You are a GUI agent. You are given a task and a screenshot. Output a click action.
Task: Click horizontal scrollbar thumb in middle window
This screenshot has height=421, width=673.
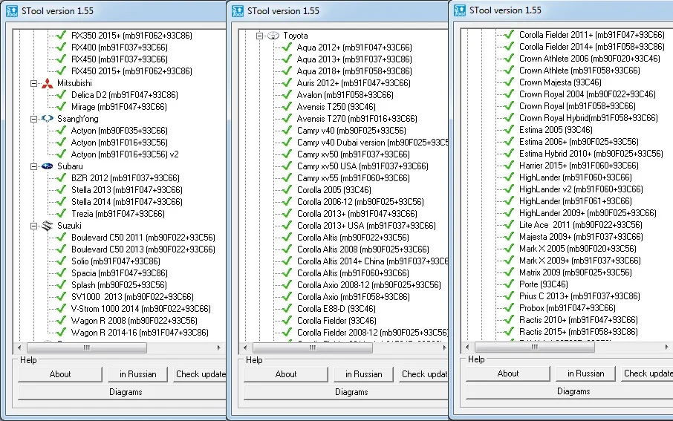coord(313,347)
